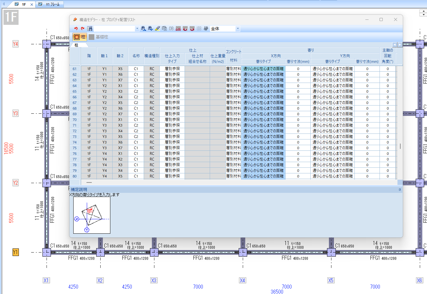Click the search next binoculars icon
The image size is (427, 294).
(150, 29)
